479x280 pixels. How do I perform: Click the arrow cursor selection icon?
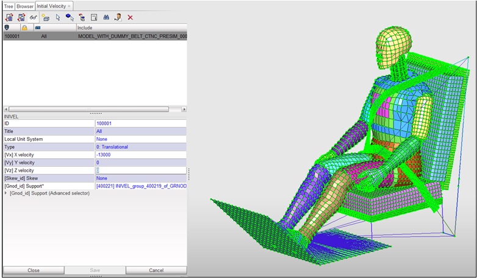[x=57, y=18]
